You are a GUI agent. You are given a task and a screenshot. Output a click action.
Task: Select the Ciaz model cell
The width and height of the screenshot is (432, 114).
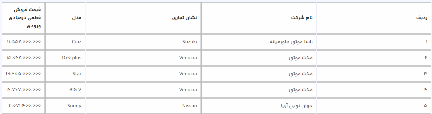[65, 42]
